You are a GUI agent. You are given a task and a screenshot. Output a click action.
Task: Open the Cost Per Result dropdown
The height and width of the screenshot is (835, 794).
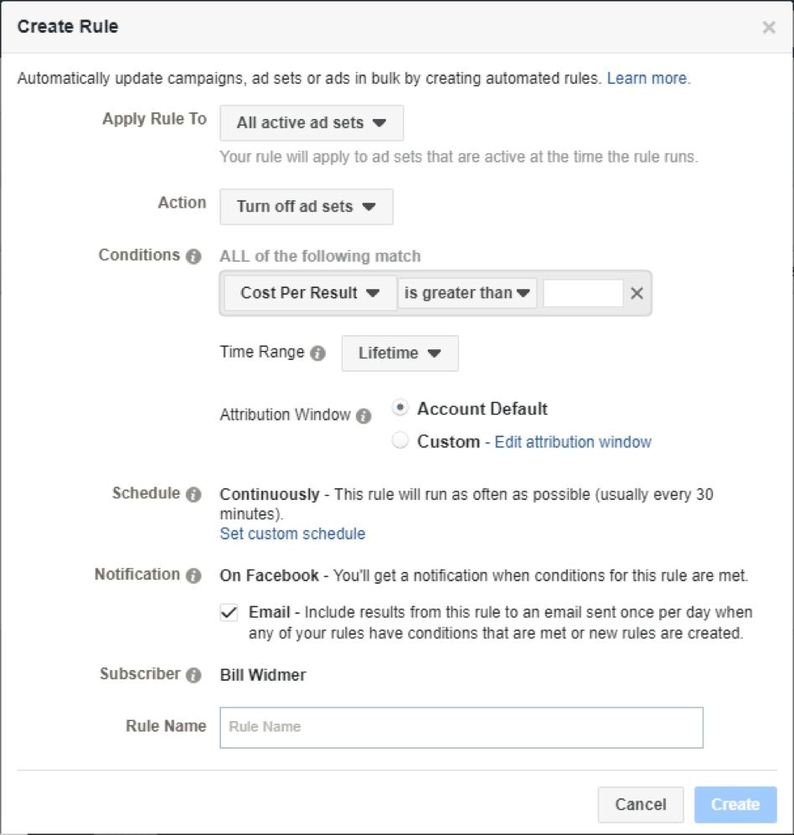(x=310, y=293)
